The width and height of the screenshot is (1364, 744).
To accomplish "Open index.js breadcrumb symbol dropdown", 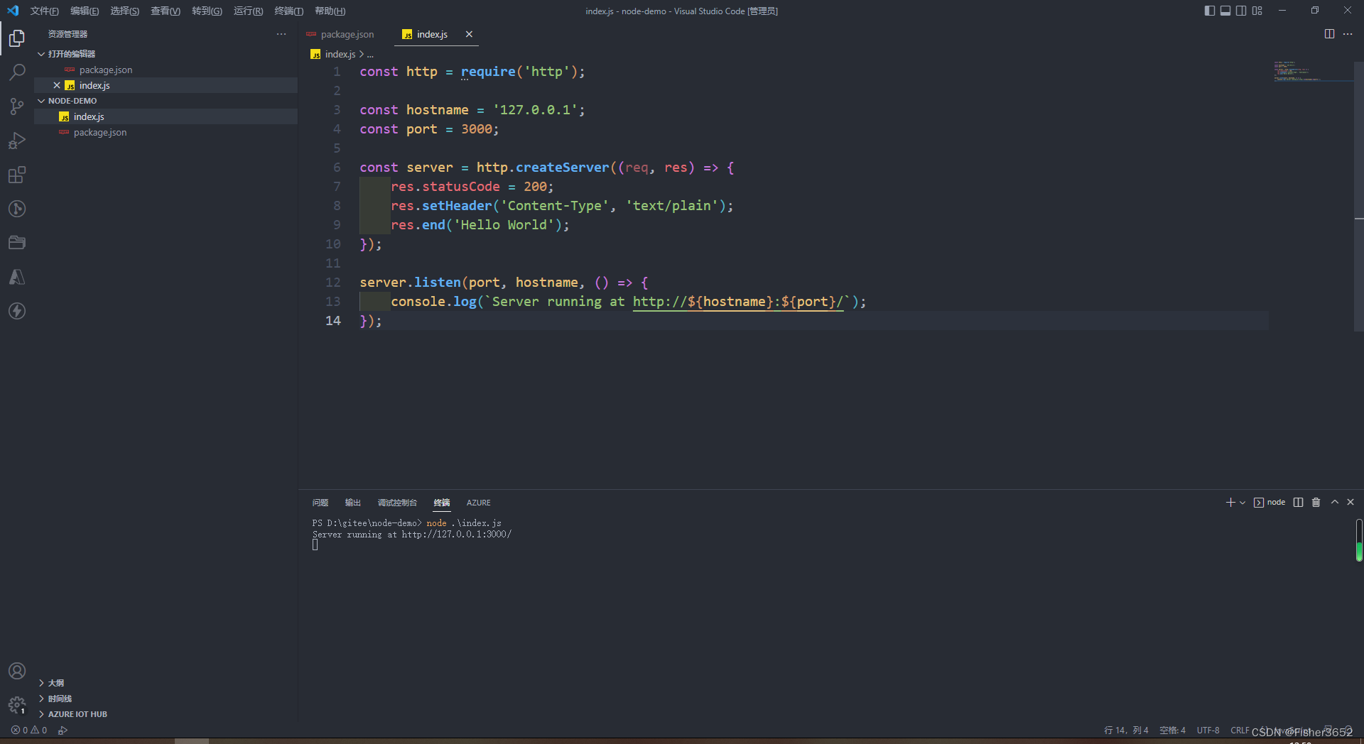I will coord(370,55).
